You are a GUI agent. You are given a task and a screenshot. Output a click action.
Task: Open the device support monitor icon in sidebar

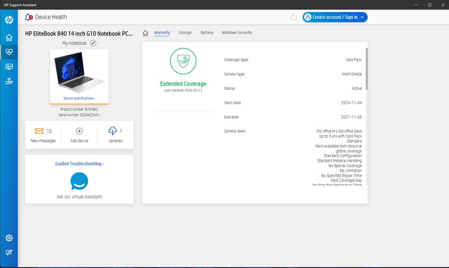(x=9, y=66)
